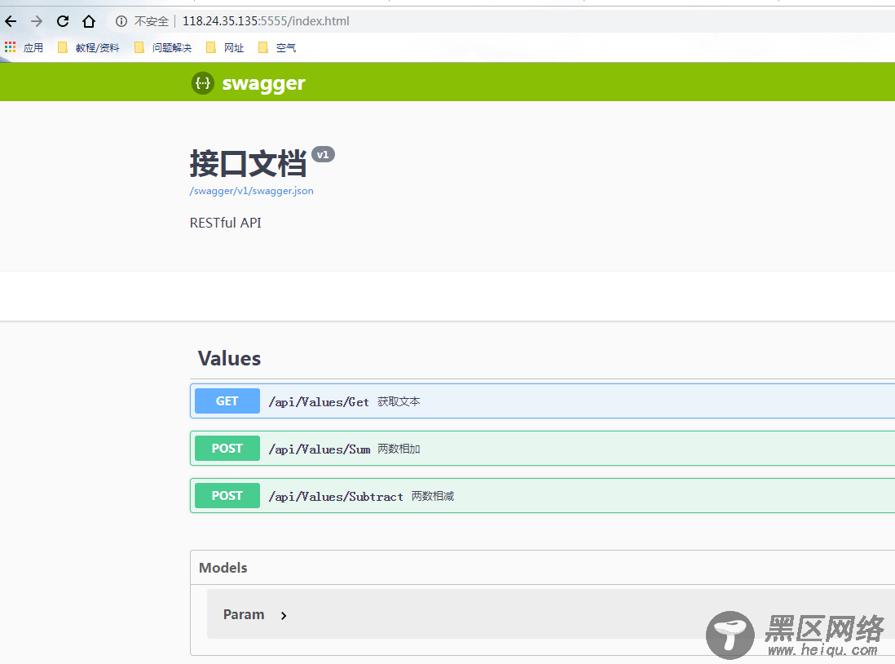Click the blue GET method badge
The width and height of the screenshot is (895, 664).
(x=227, y=401)
